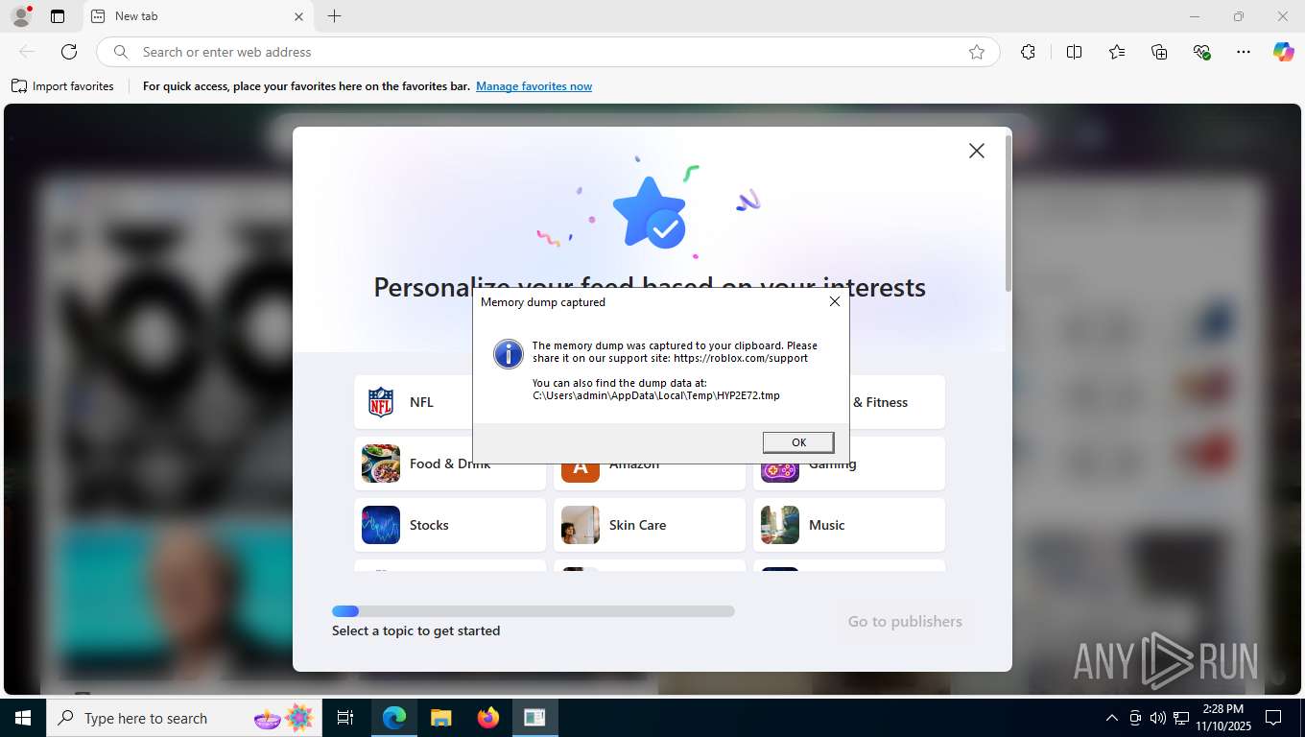Open Task View on taskbar

coord(345,718)
